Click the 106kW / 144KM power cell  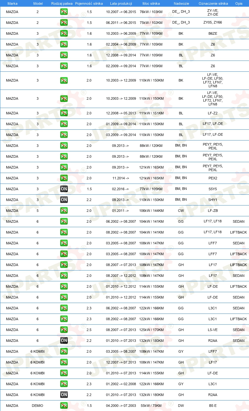point(151,211)
